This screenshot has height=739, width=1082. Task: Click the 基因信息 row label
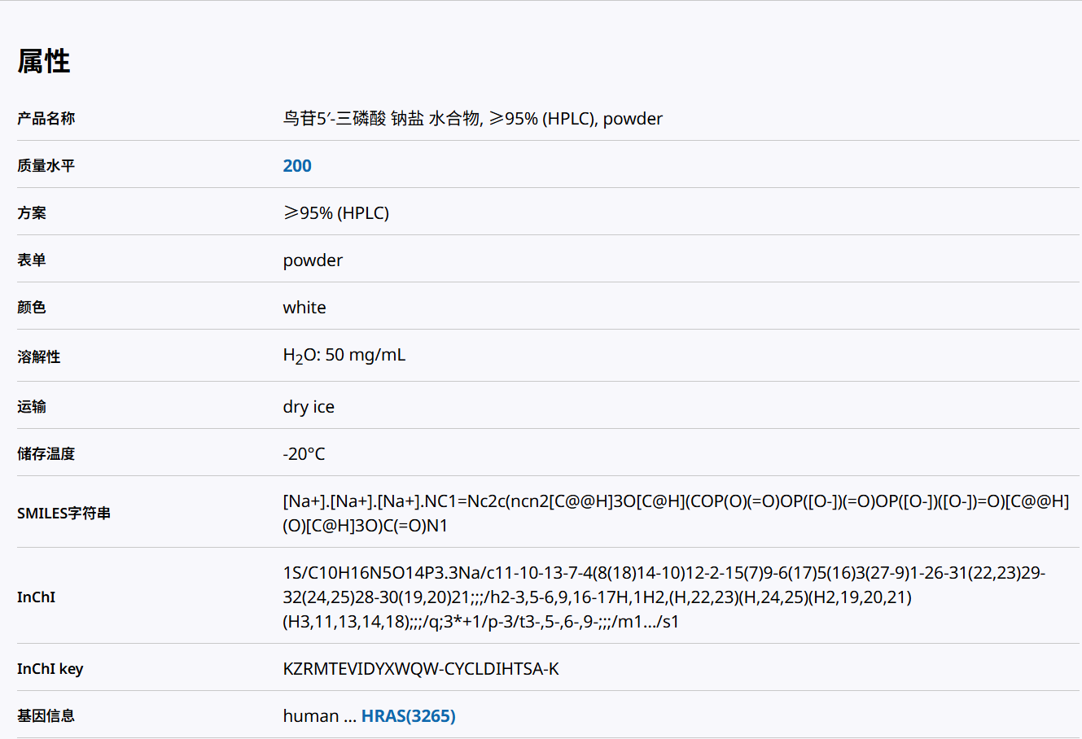(46, 716)
